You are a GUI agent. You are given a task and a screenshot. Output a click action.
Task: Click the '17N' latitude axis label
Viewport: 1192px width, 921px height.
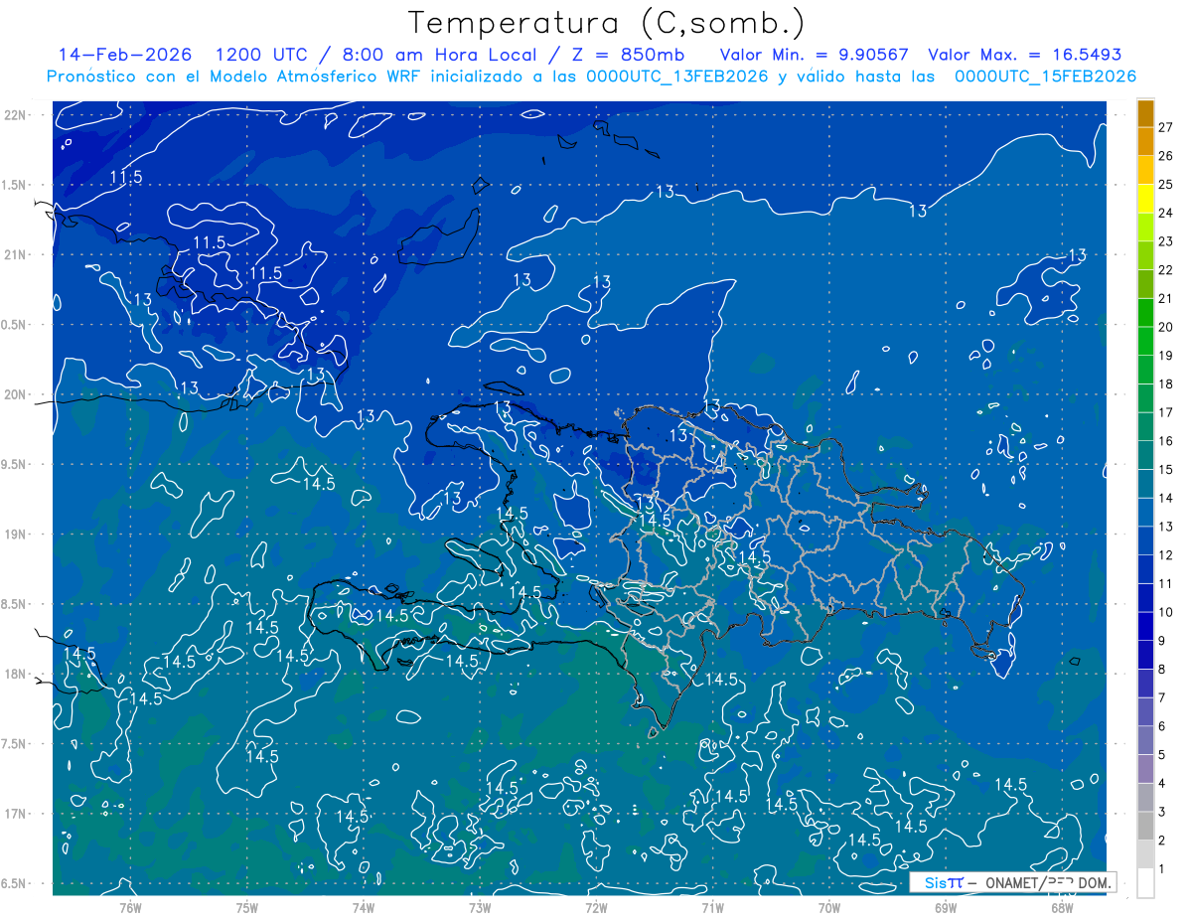[x=15, y=814]
